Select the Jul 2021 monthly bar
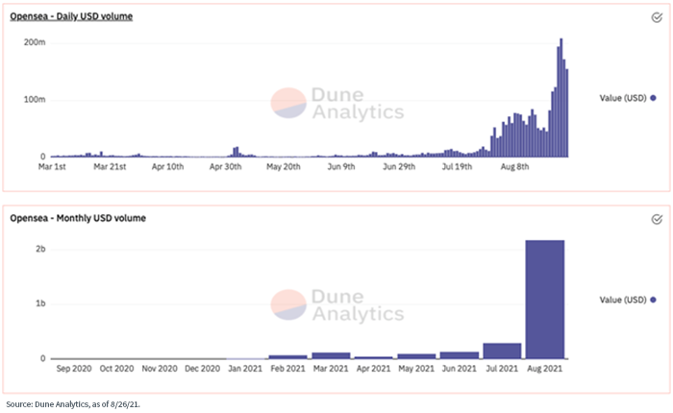673x413 pixels. tap(502, 351)
